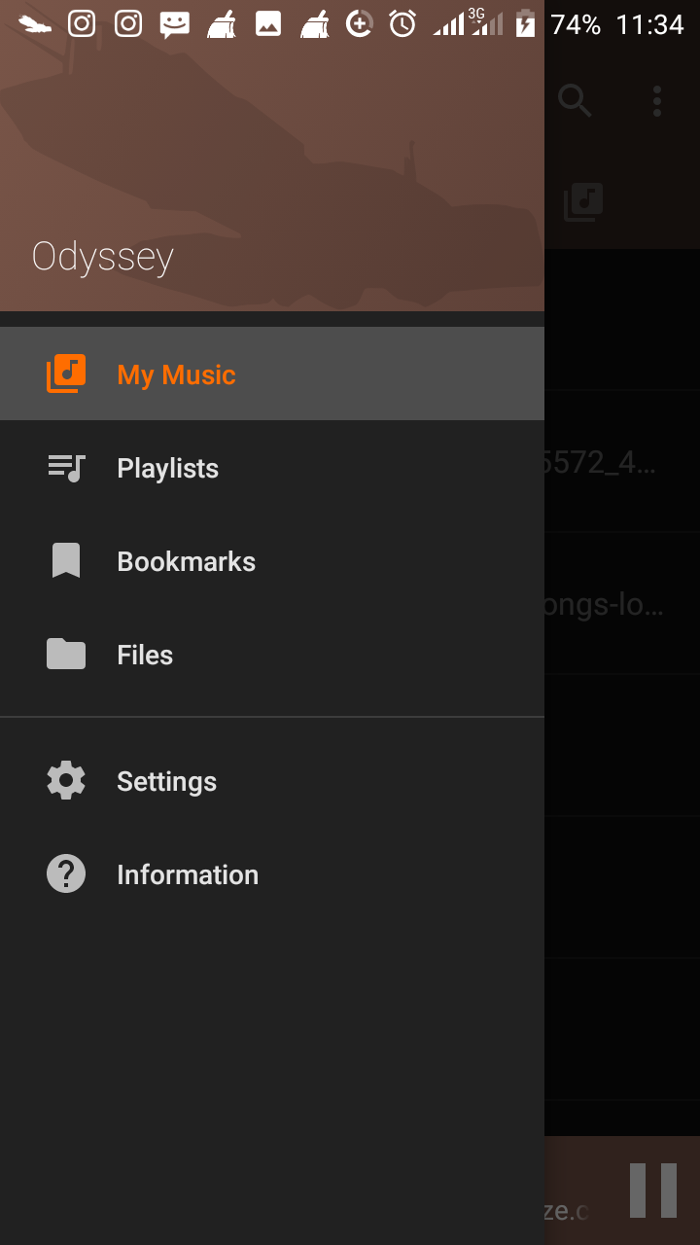Screen dimensions: 700x1245
Task: Pause playback with the pause button
Action: click(652, 1190)
